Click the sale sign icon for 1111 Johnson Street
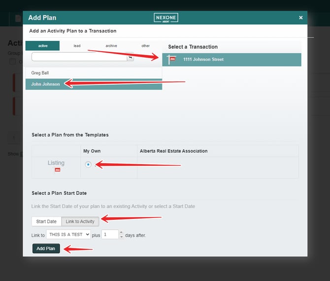 pos(172,60)
